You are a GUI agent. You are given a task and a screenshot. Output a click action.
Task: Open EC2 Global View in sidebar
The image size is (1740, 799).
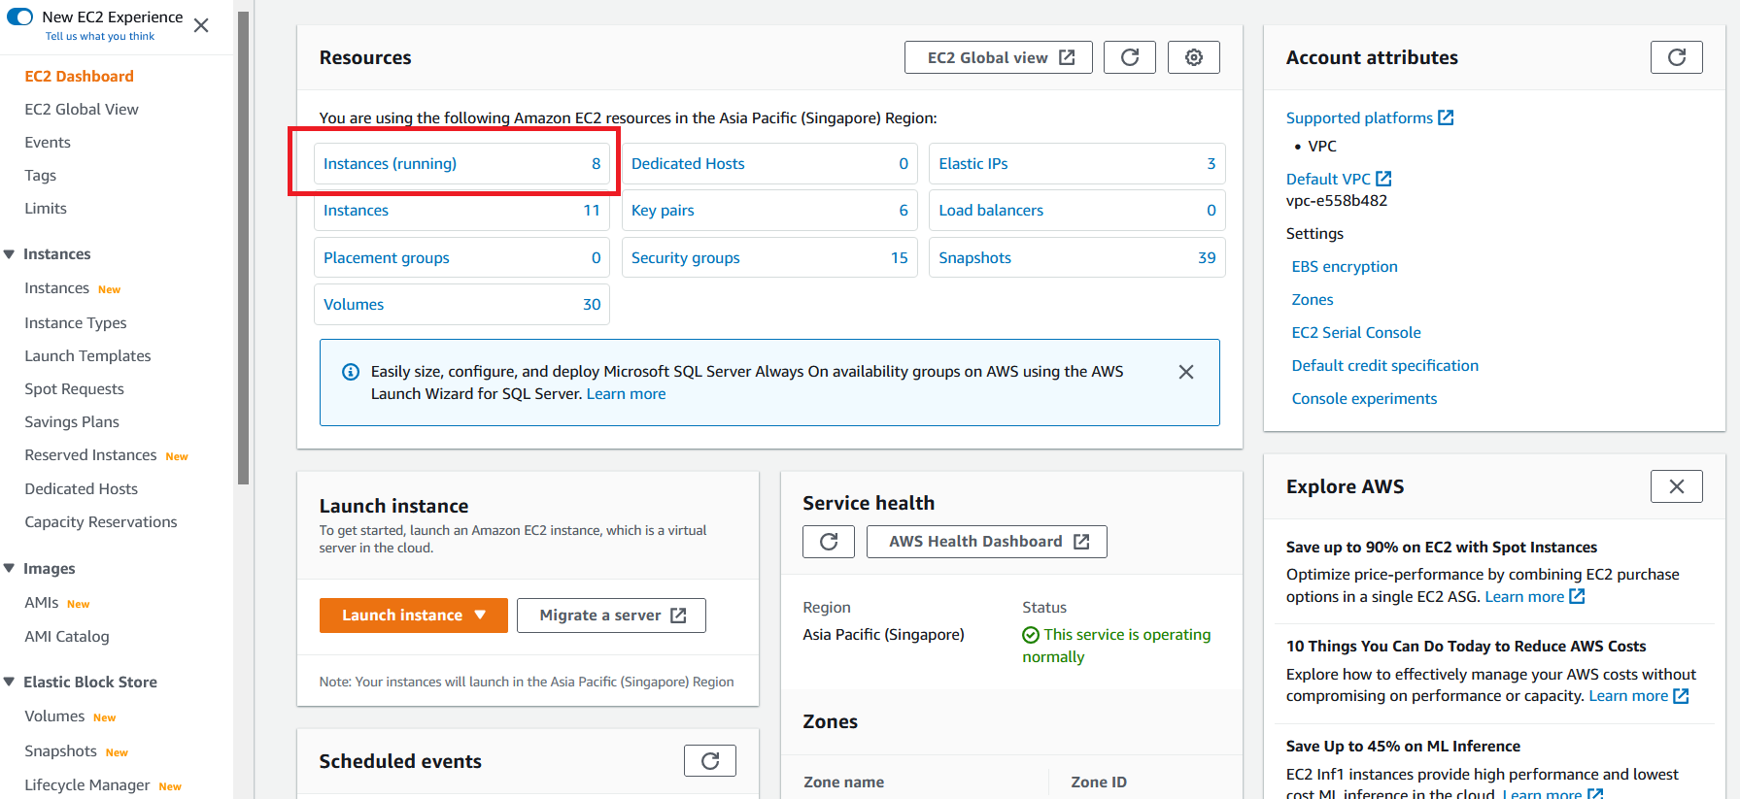pos(82,110)
